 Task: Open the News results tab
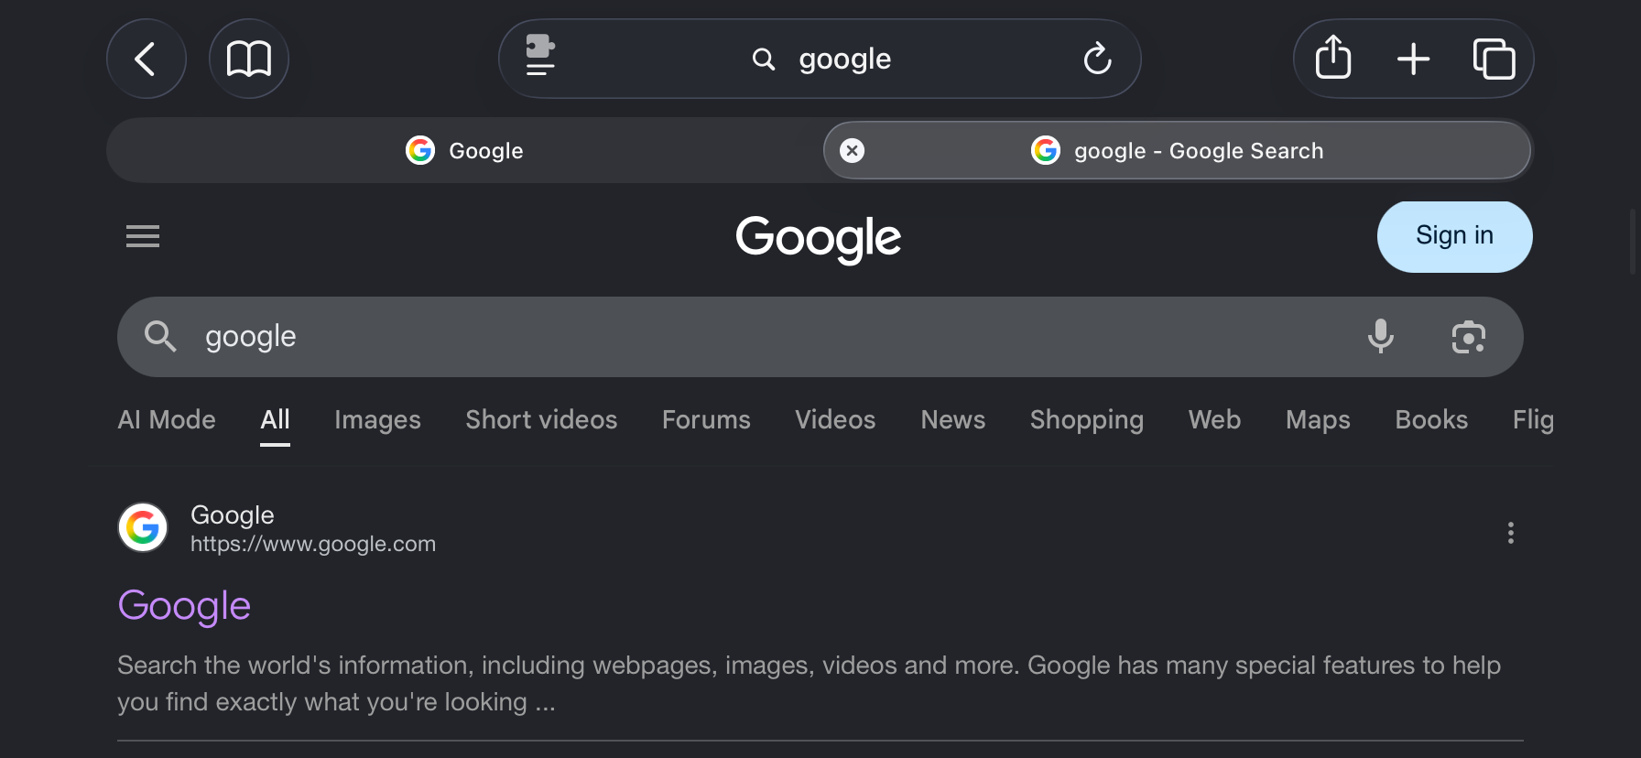[953, 419]
